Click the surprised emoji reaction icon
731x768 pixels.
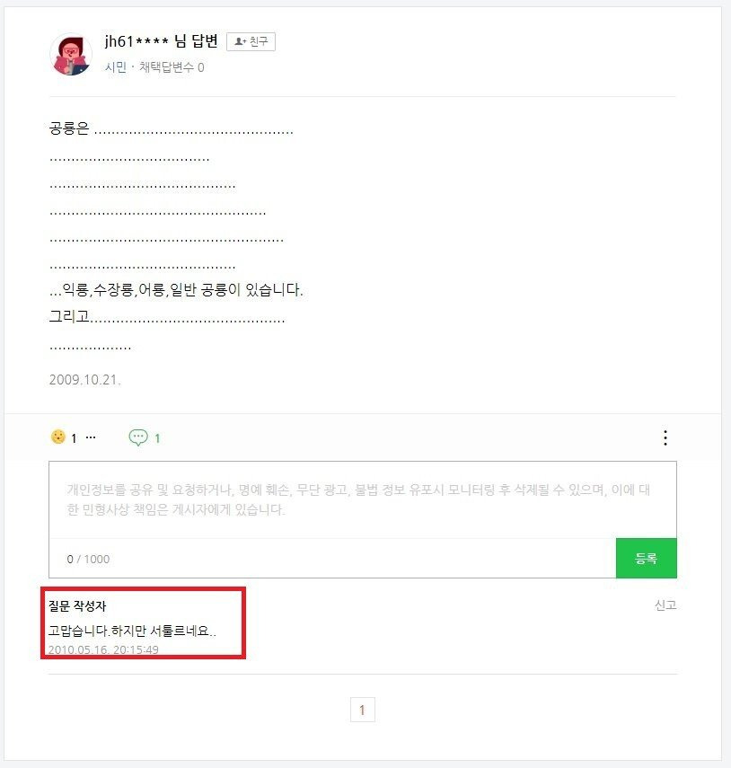58,437
